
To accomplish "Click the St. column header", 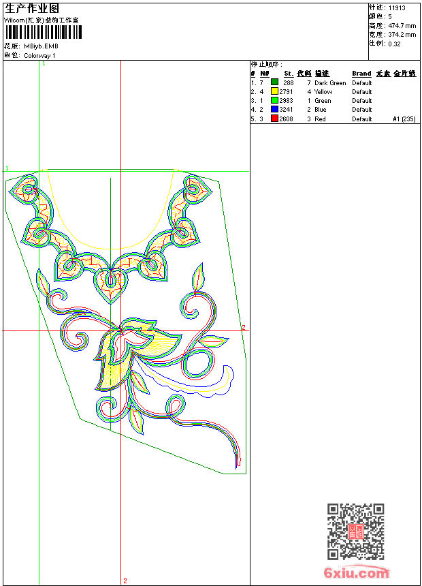I will 289,74.
